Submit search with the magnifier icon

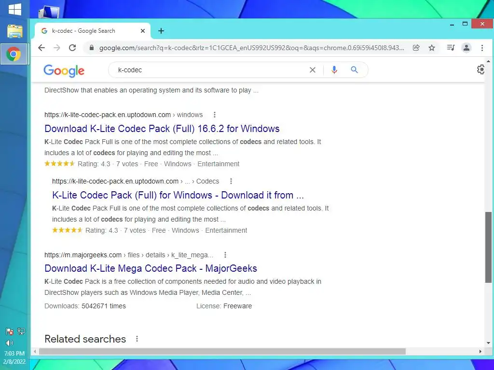[355, 70]
